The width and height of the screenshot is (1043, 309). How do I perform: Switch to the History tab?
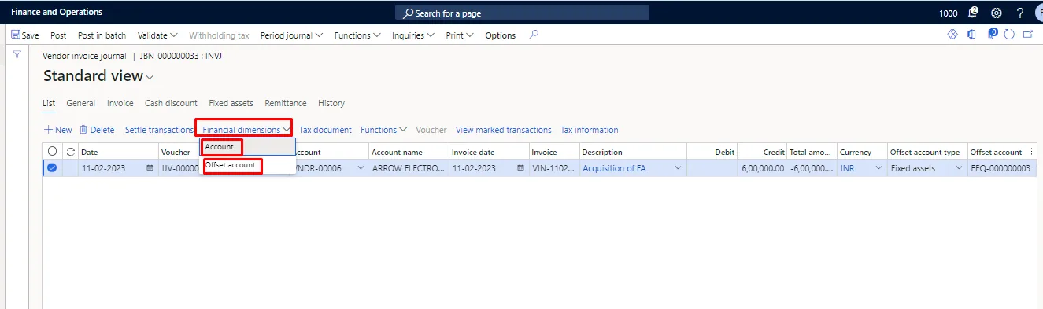point(331,103)
